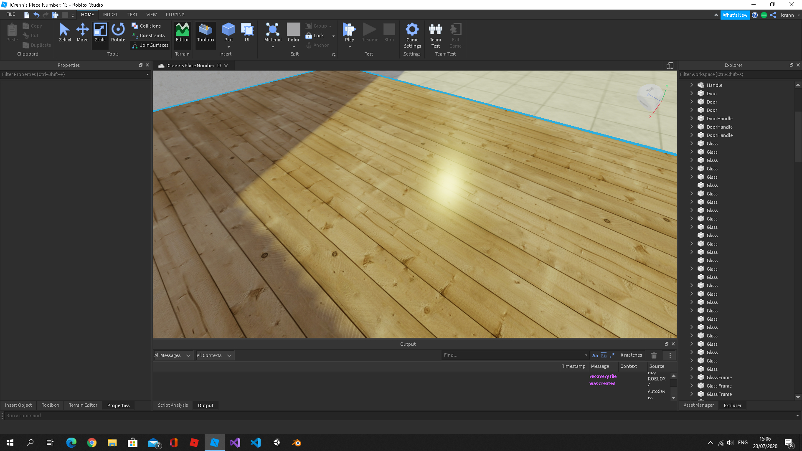The image size is (802, 451).
Task: Click the Join Surfaces button
Action: pos(150,45)
